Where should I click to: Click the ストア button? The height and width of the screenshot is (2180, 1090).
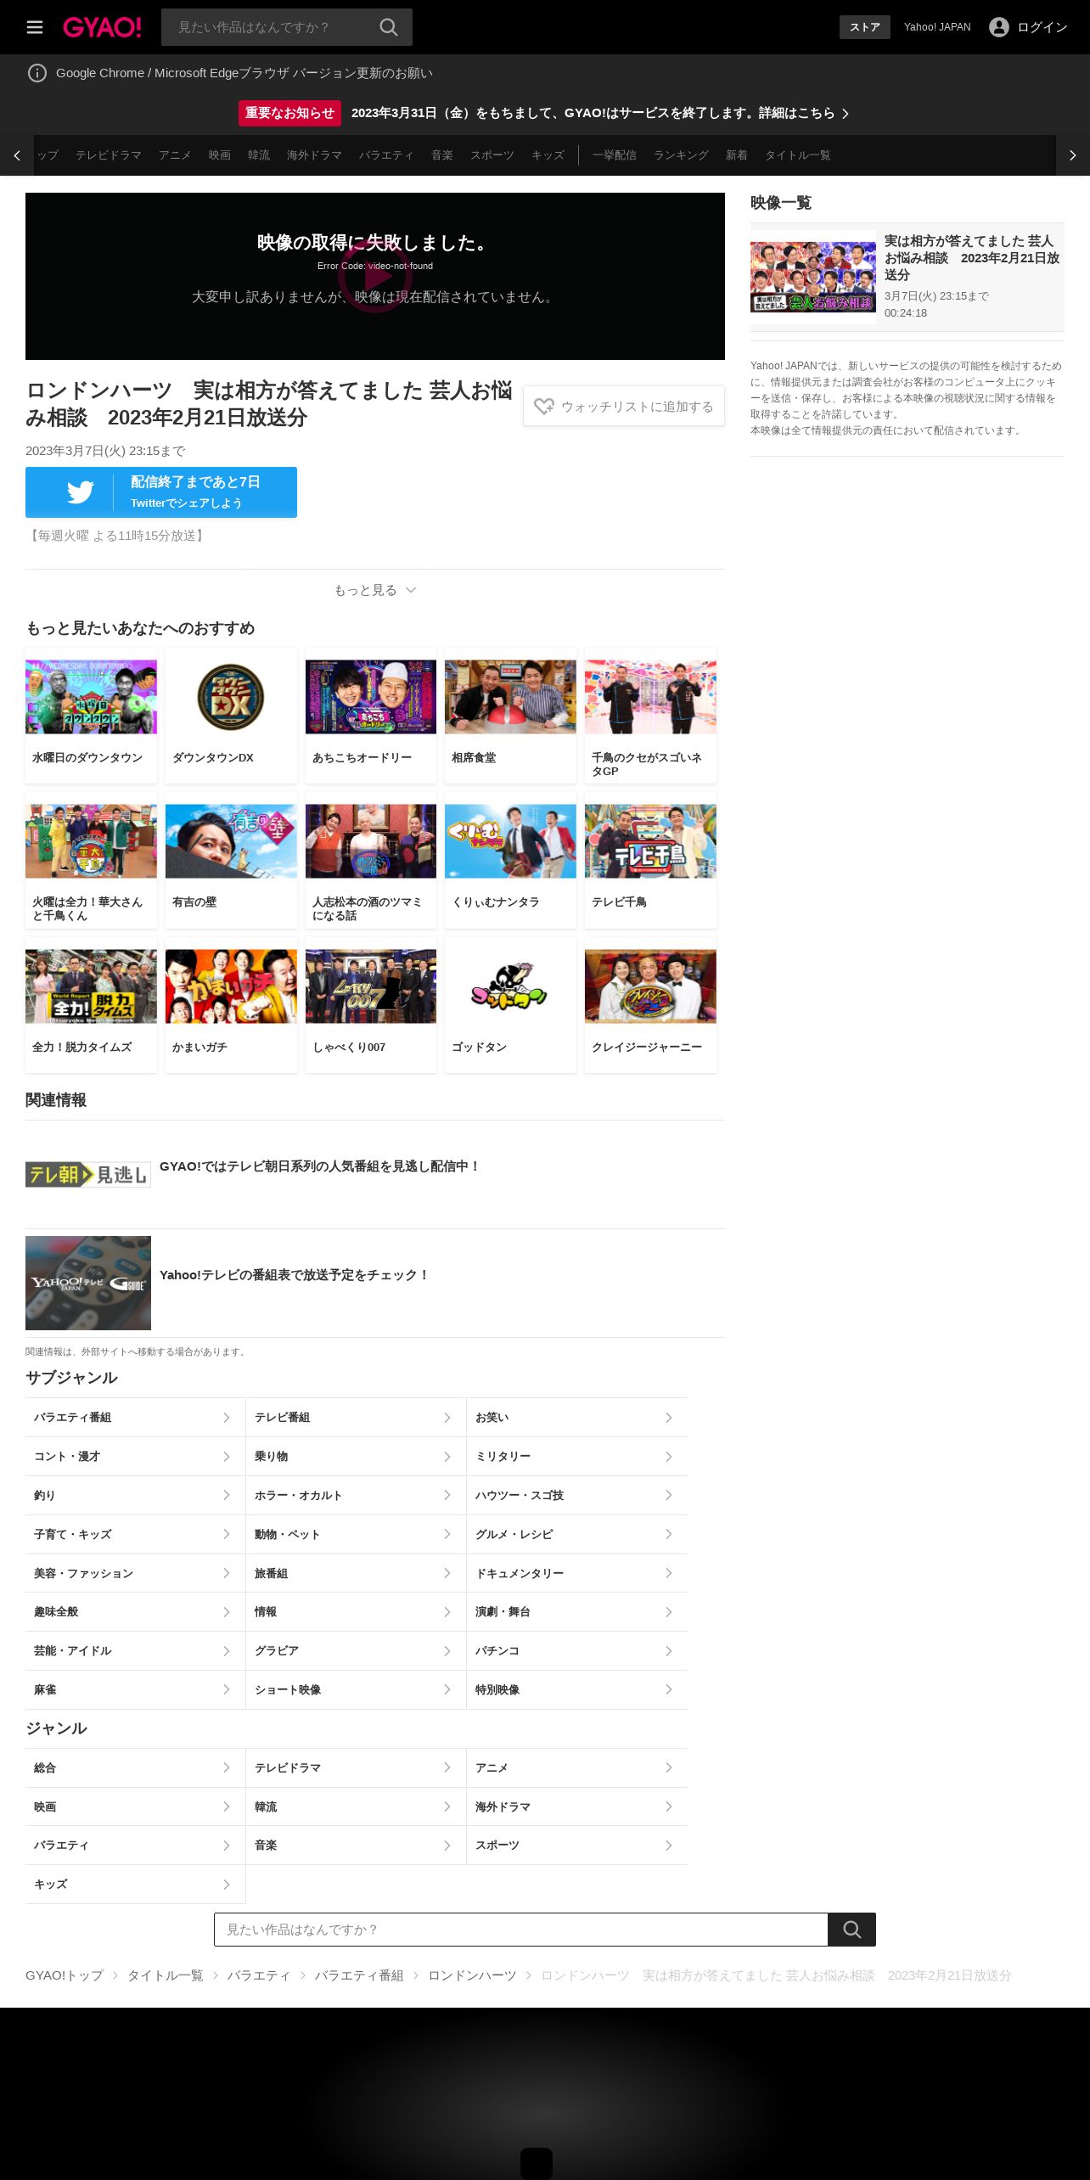(865, 27)
